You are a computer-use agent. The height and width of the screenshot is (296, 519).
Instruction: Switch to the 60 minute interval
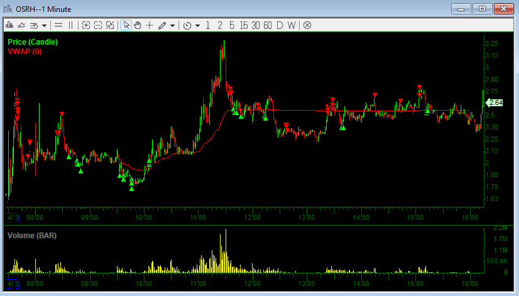click(268, 25)
